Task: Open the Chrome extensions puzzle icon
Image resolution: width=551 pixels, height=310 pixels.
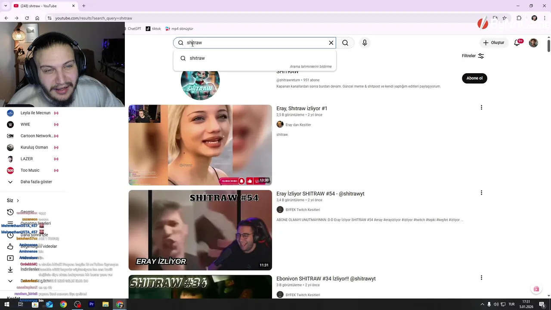Action: coord(519,18)
